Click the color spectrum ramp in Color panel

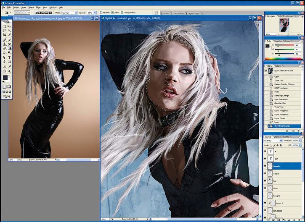pos(284,59)
